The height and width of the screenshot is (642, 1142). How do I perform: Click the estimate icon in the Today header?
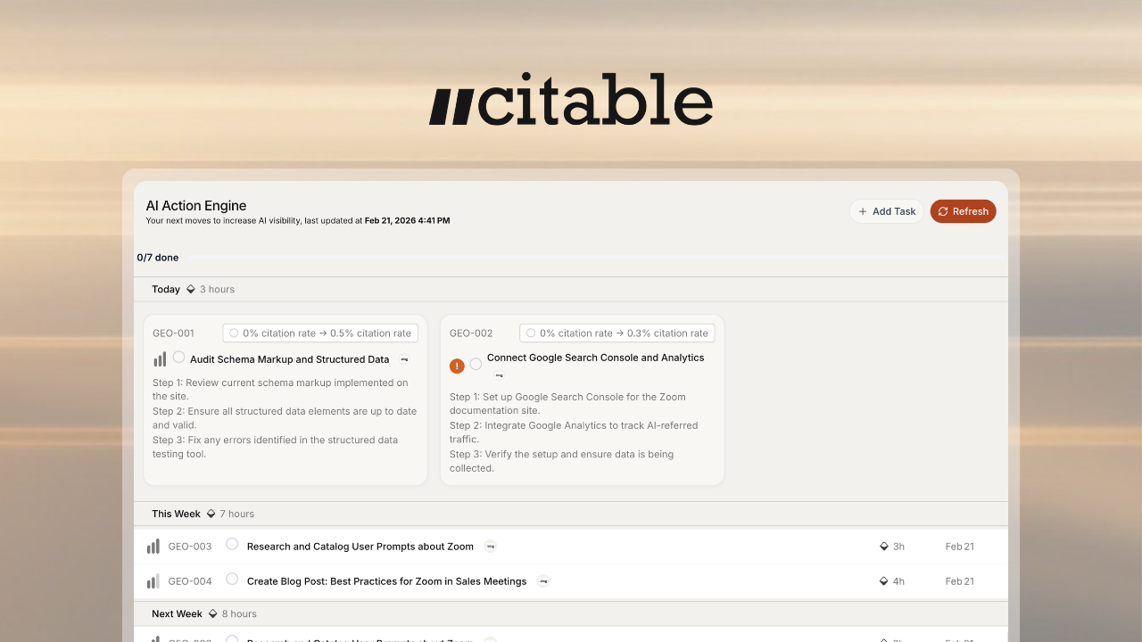click(190, 289)
